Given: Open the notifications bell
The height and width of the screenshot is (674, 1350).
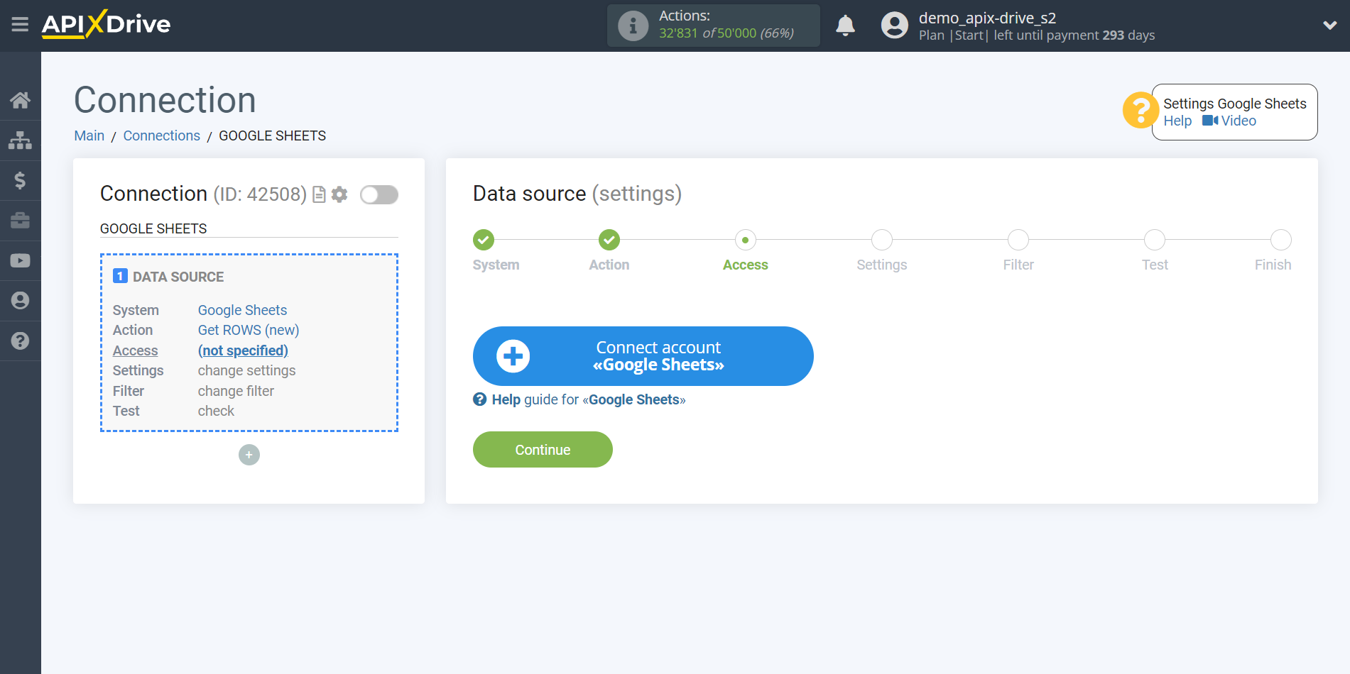Looking at the screenshot, I should [x=845, y=25].
